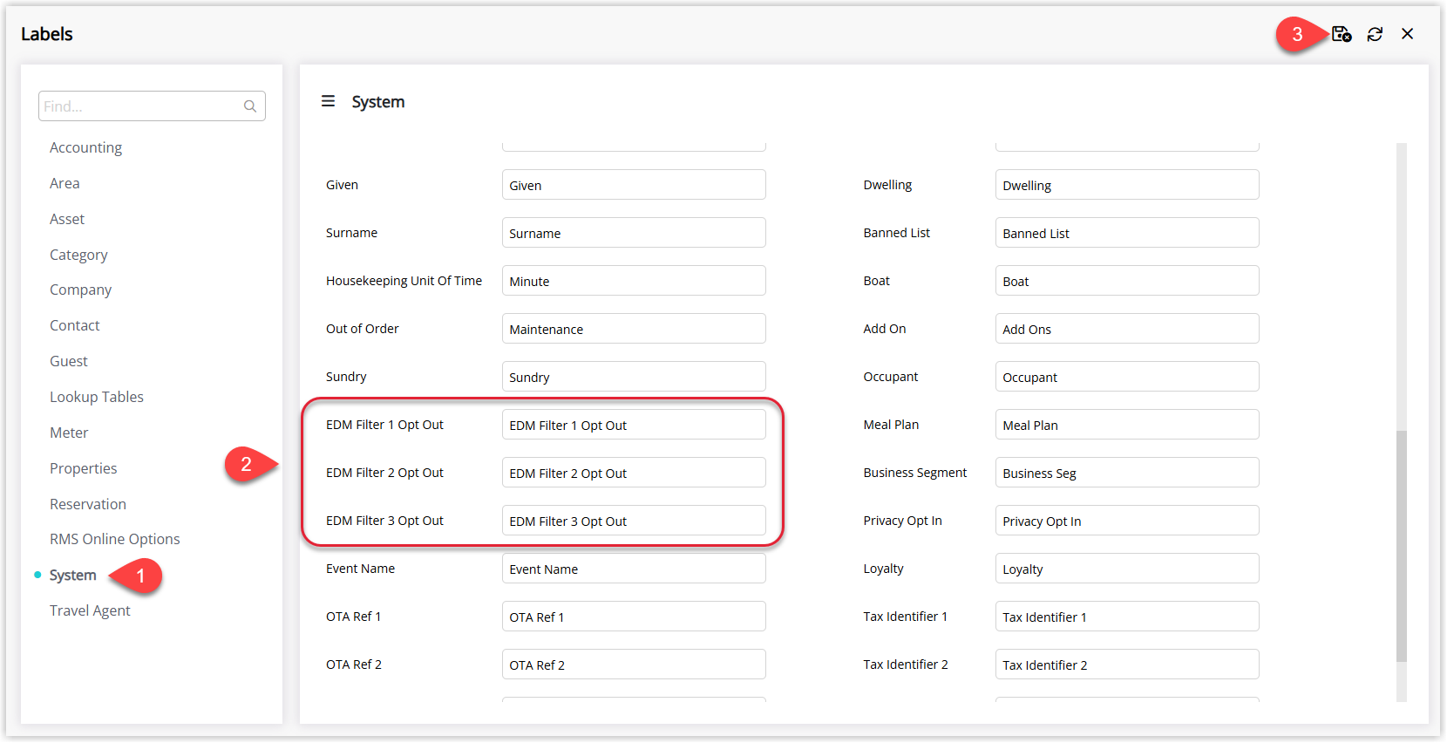Select the Guest category
1447x743 pixels.
(68, 361)
